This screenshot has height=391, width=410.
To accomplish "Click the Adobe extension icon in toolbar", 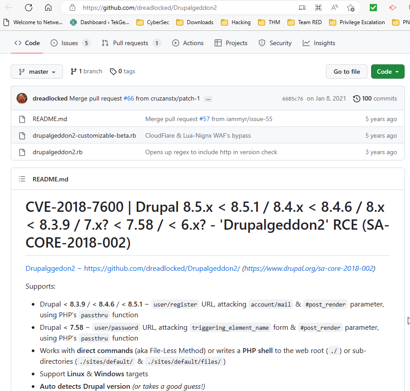I will [392, 8].
